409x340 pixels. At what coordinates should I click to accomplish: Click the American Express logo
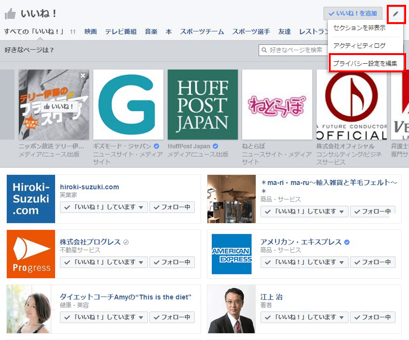point(232,254)
